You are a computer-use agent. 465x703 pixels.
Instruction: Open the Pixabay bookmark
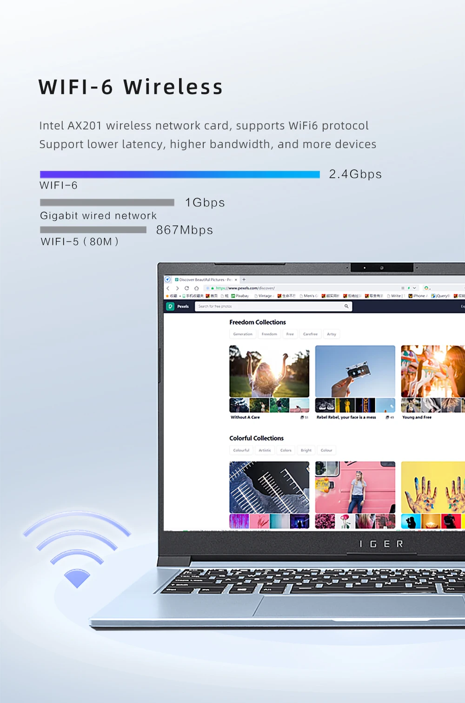pyautogui.click(x=240, y=296)
